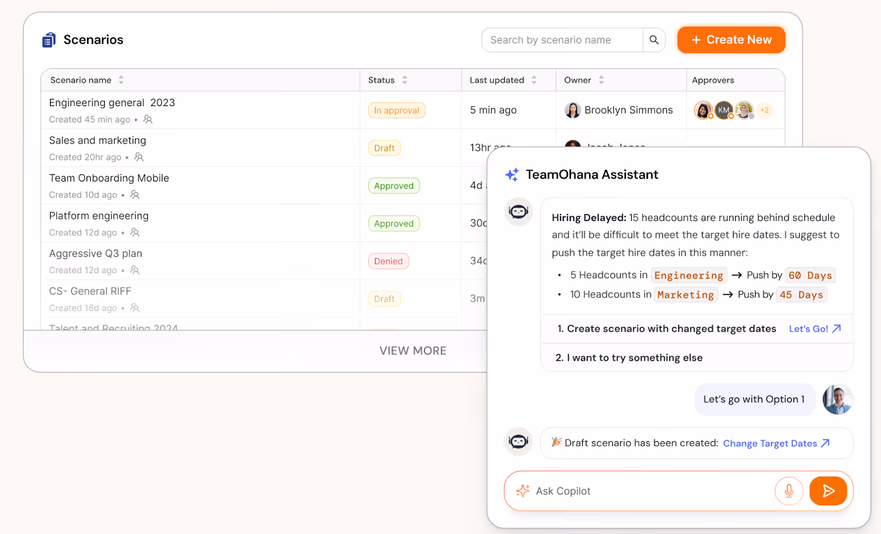881x534 pixels.
Task: Open the Aggressive Q3 plan scenario
Action: tap(95, 254)
